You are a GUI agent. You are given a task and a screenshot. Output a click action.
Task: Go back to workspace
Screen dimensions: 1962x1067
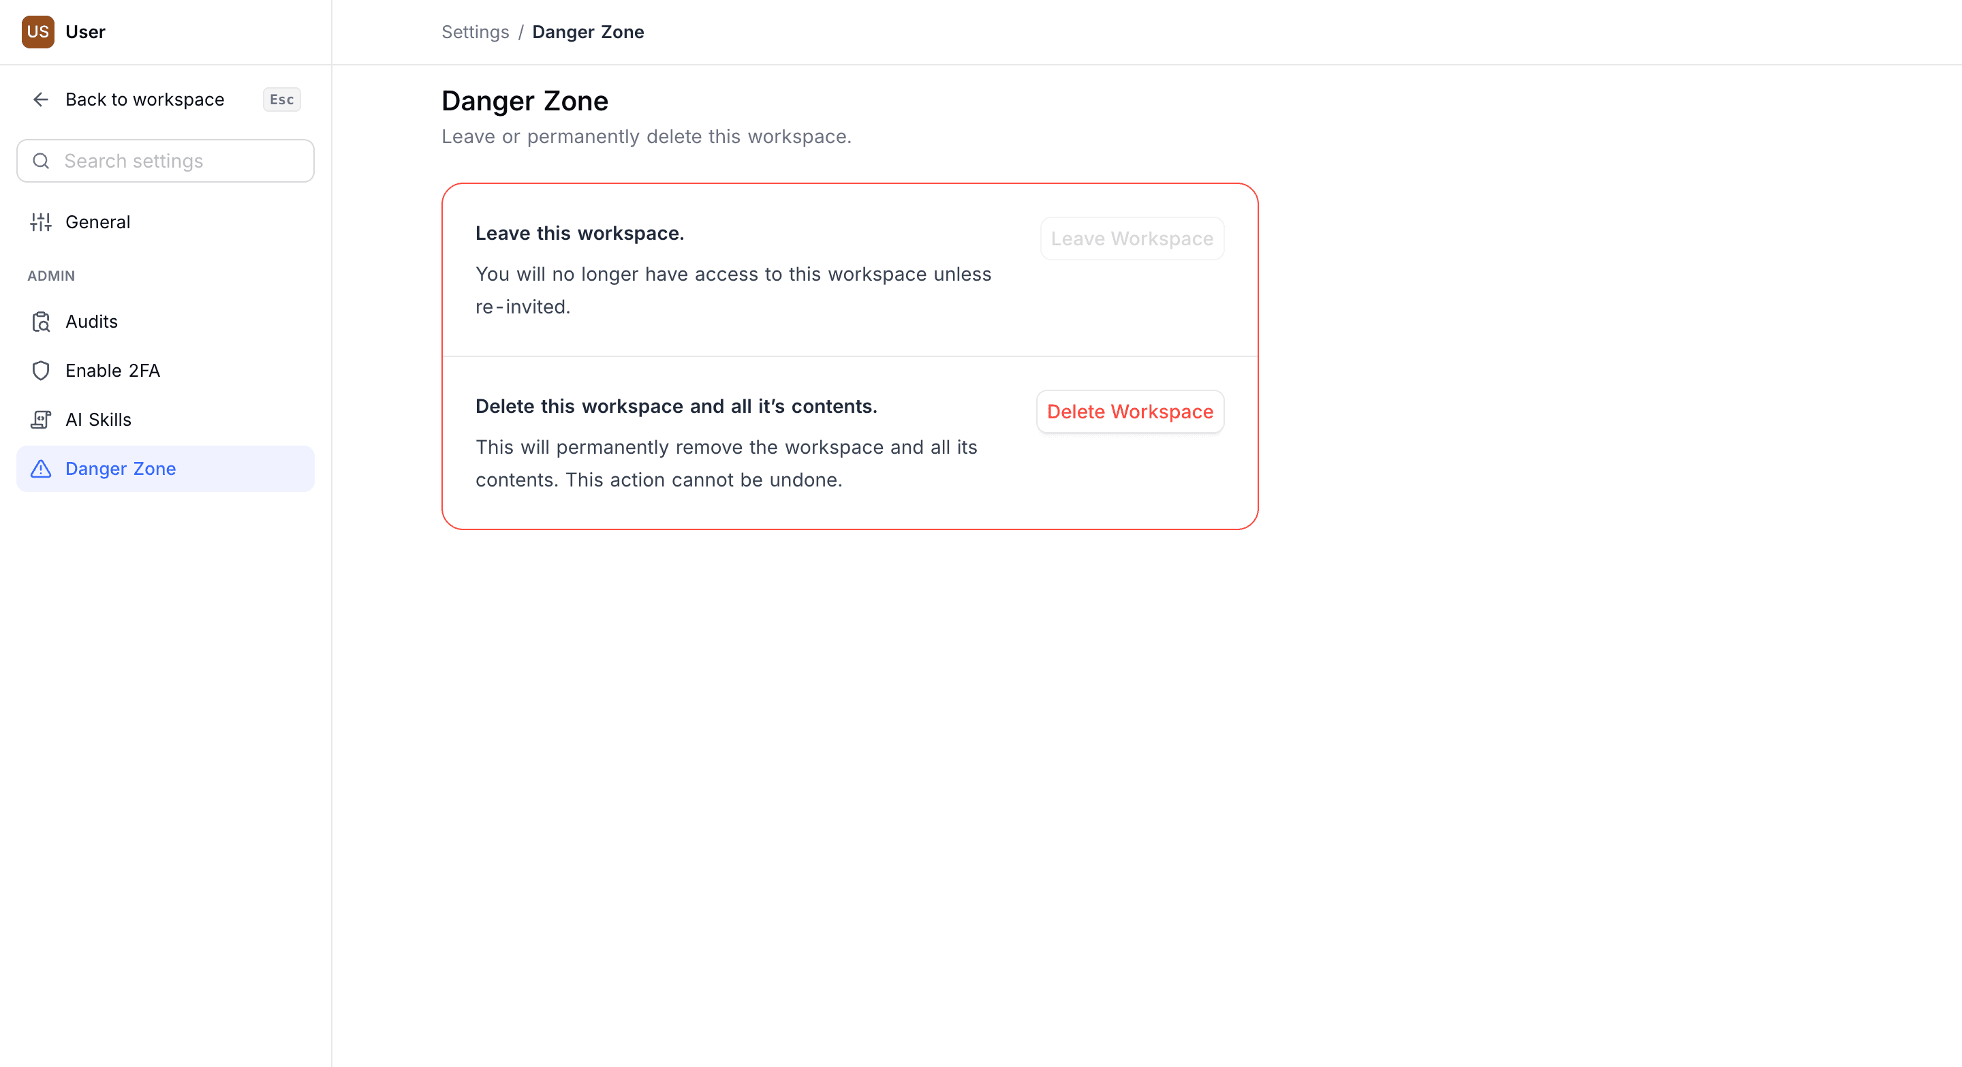[x=166, y=99]
